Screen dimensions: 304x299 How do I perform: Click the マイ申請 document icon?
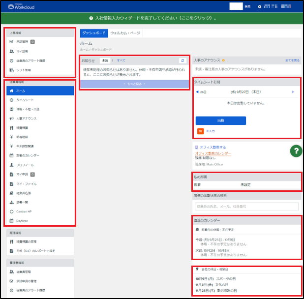coord(11,175)
